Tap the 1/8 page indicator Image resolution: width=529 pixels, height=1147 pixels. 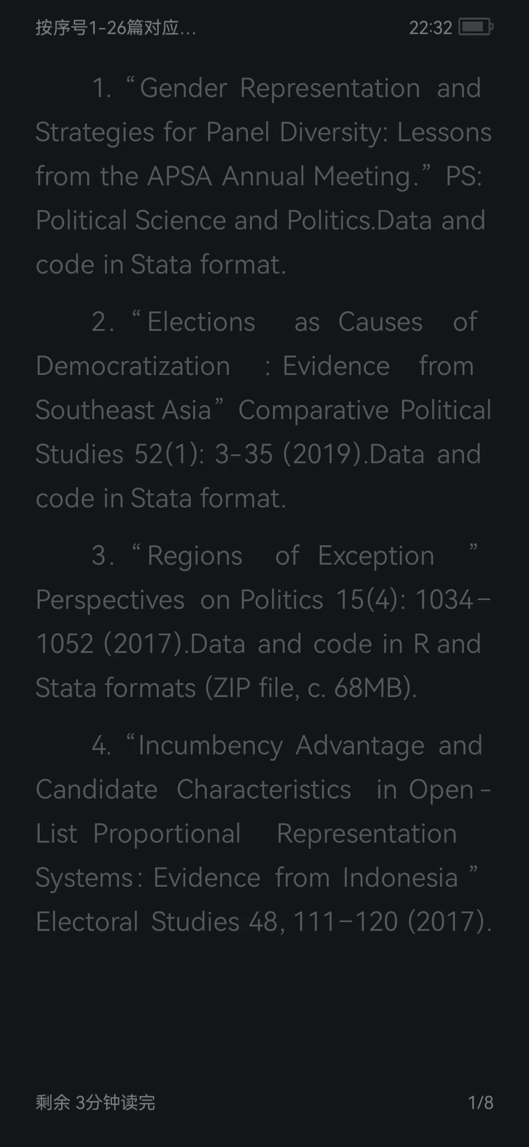481,1102
